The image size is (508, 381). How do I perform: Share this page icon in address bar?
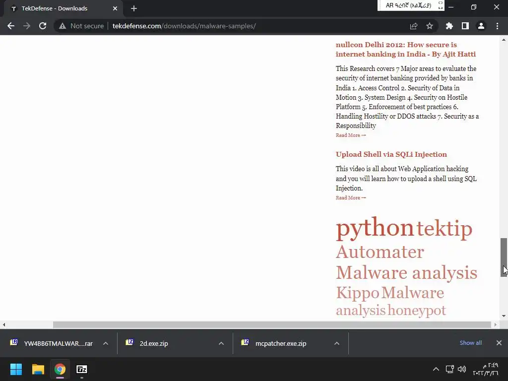[x=414, y=26]
